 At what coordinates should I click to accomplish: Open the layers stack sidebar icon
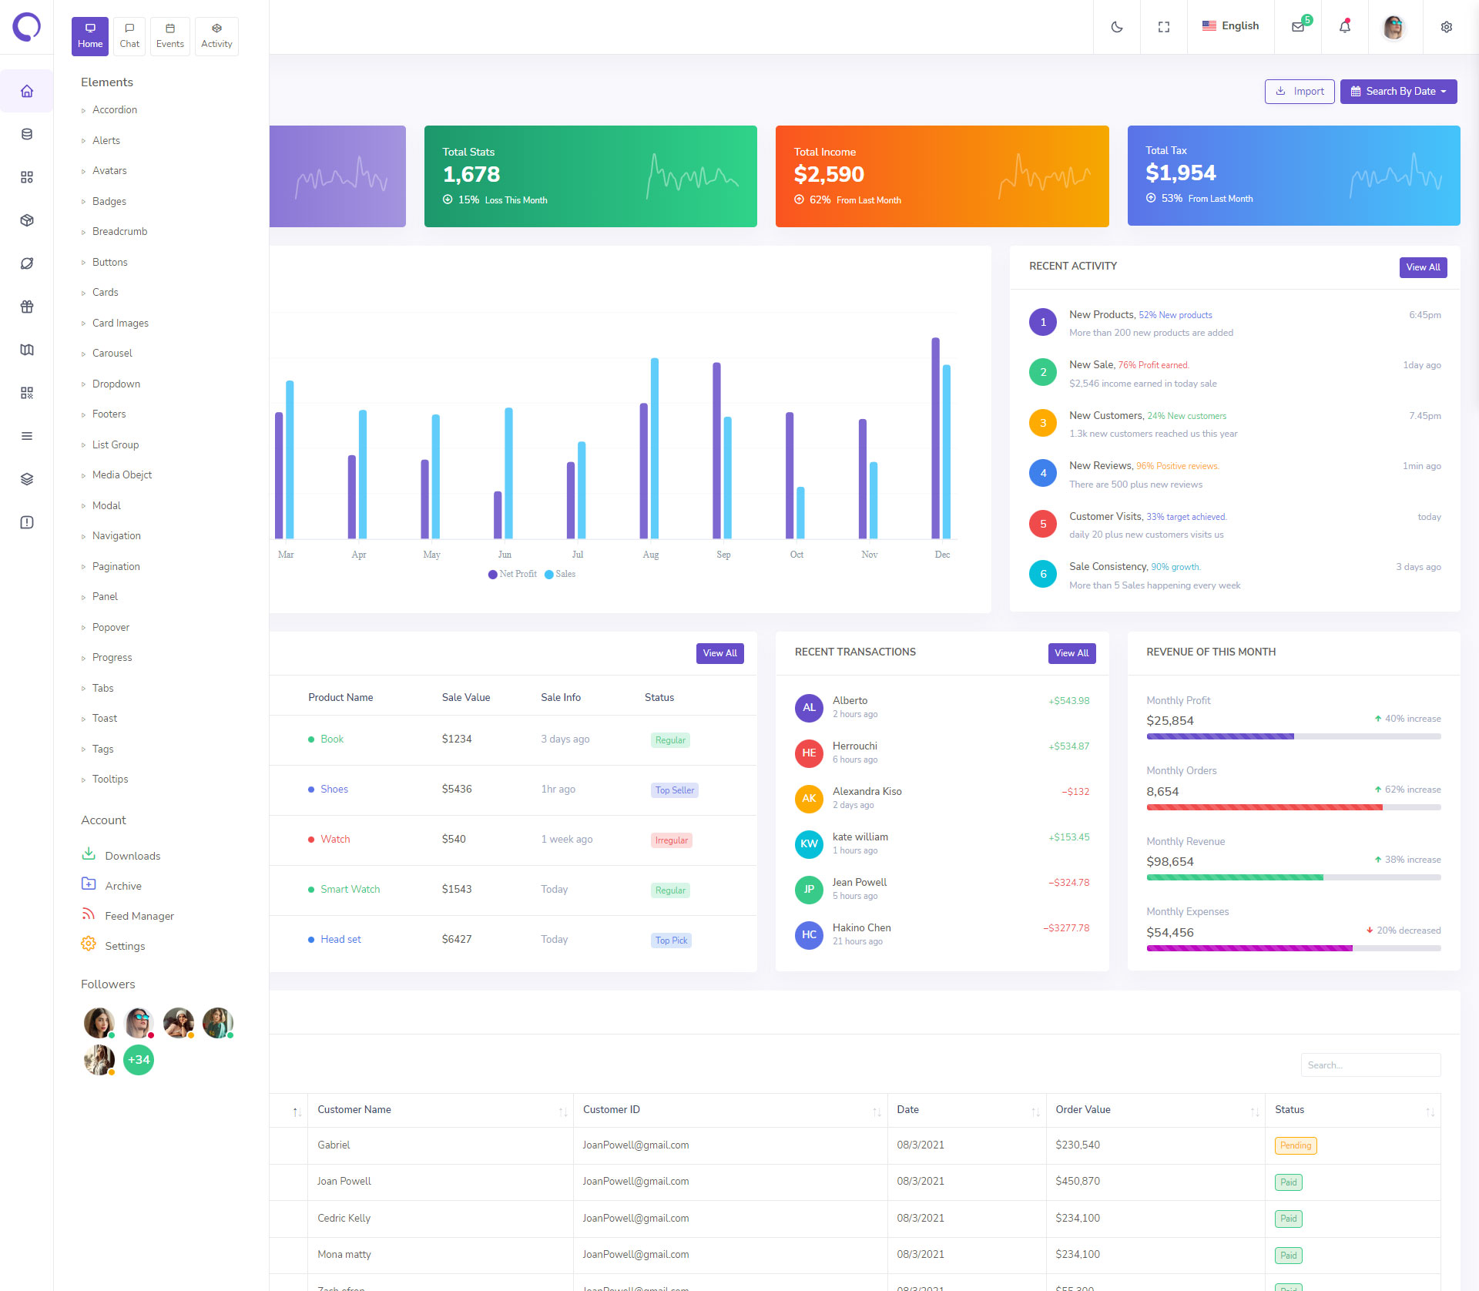click(27, 479)
